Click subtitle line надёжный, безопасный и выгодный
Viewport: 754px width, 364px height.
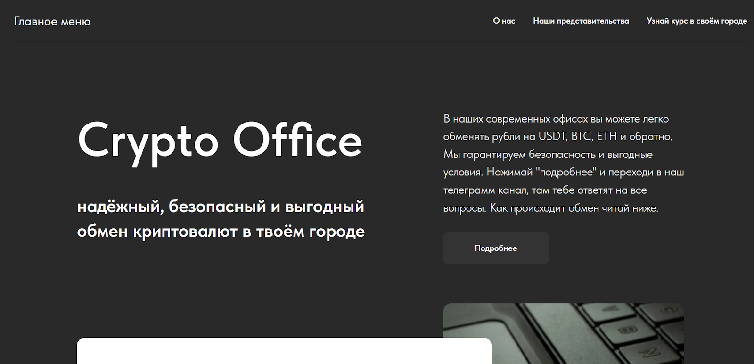click(221, 207)
